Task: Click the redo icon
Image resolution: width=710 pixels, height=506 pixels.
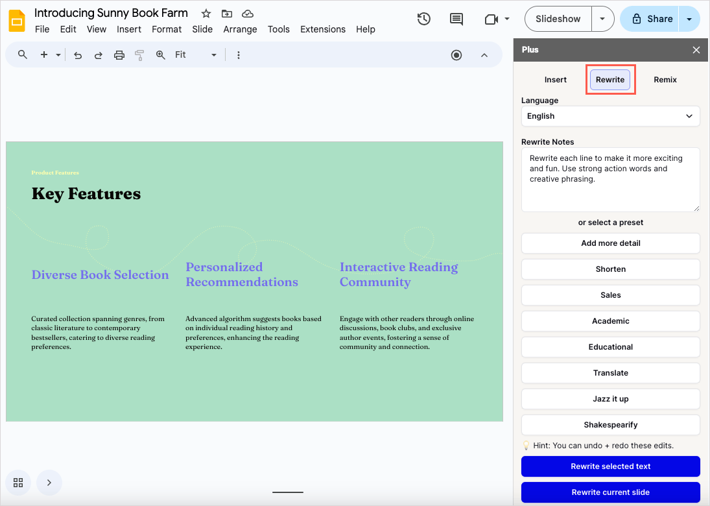Action: [x=99, y=55]
